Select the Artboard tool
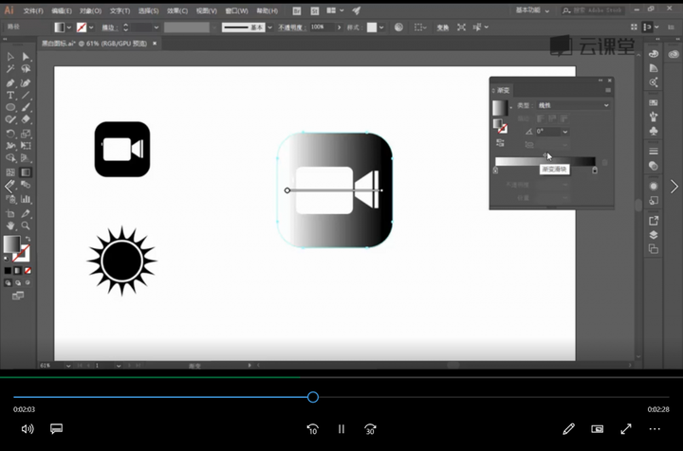The height and width of the screenshot is (451, 683). (10, 213)
